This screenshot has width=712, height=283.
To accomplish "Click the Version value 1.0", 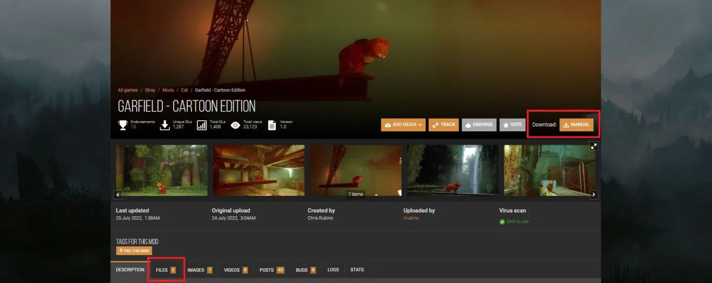I will [283, 127].
